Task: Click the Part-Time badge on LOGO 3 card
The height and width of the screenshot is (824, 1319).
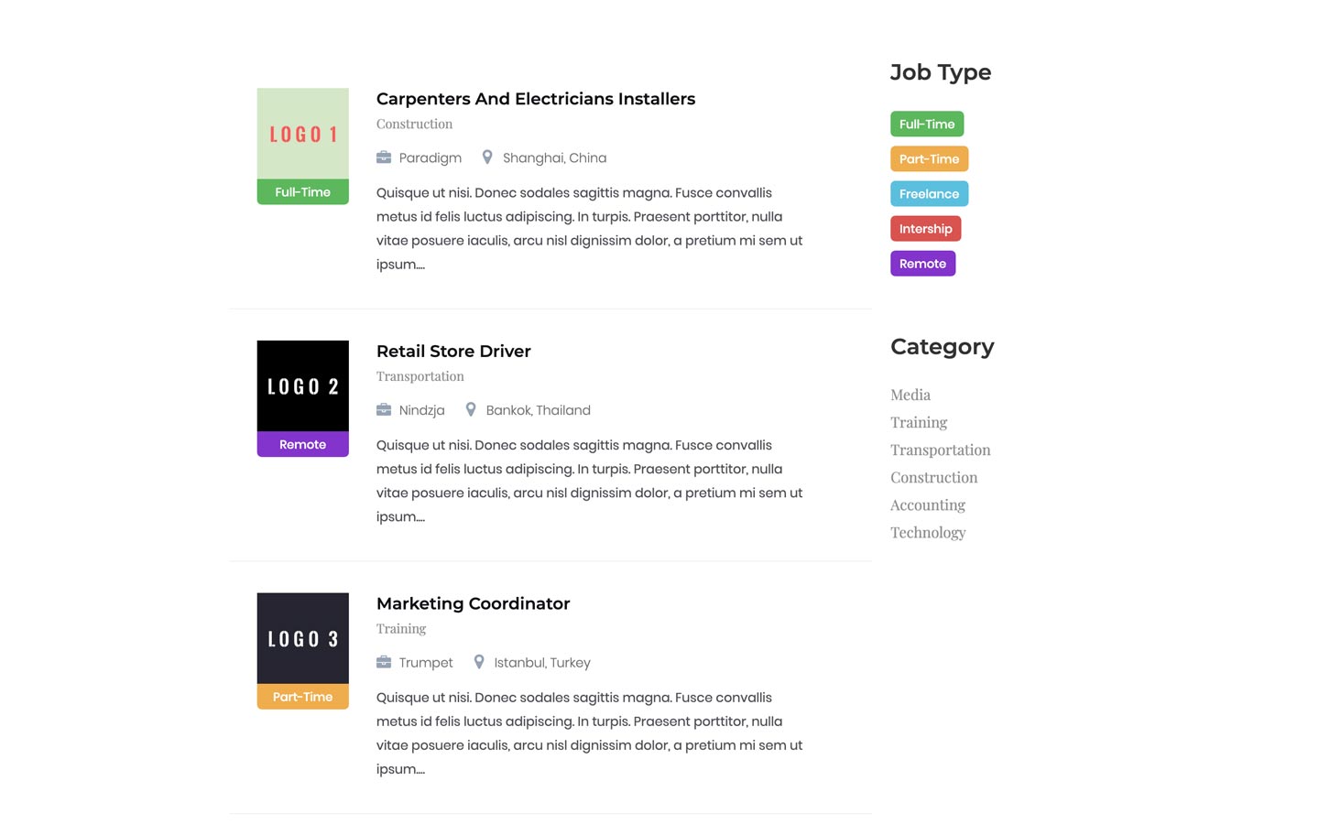Action: (302, 696)
